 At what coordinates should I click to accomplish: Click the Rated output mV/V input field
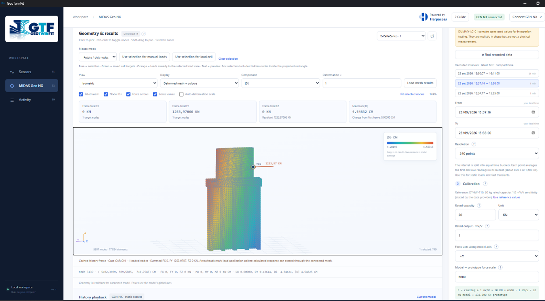tap(497, 235)
